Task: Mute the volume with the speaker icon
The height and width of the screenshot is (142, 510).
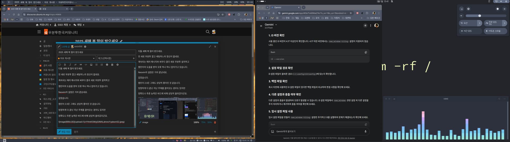Action: pos(461,16)
